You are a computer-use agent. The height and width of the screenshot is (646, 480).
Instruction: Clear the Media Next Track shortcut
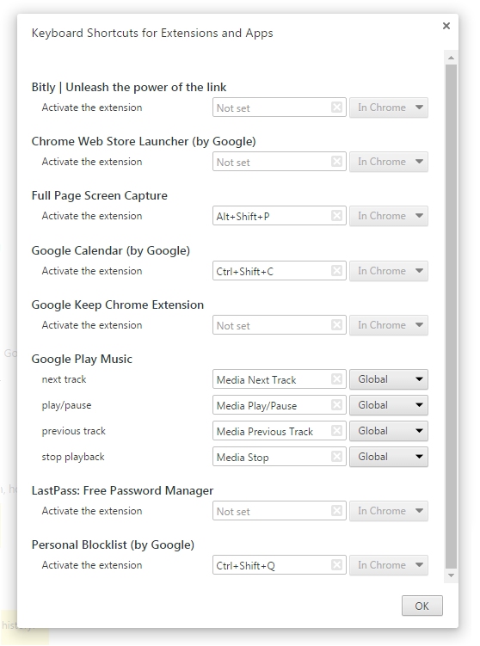[336, 379]
